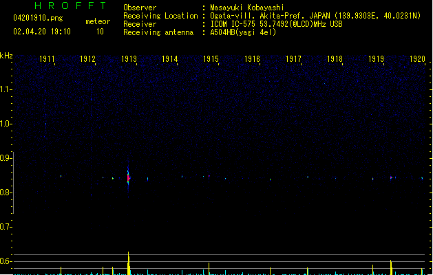Viewport: 433px width, 275px height.
Task: Click the Receiving antenna label
Action: 158,32
